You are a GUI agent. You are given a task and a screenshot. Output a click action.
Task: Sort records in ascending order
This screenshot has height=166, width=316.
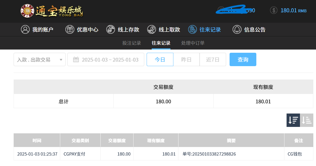307,120
